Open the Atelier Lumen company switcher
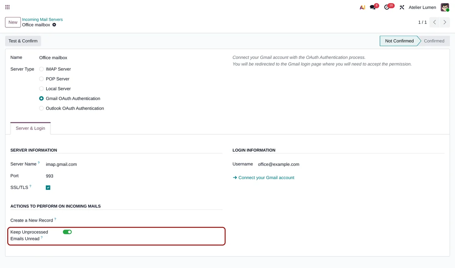The width and height of the screenshot is (455, 268). pos(422,7)
